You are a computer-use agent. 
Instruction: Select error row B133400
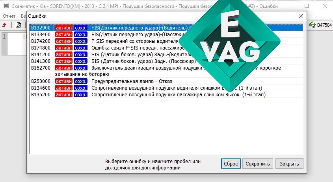(166, 35)
